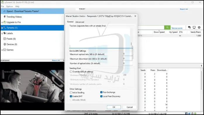Click the remote monitor icon in toolbar
The height and width of the screenshot is (115, 204).
coord(194,27)
